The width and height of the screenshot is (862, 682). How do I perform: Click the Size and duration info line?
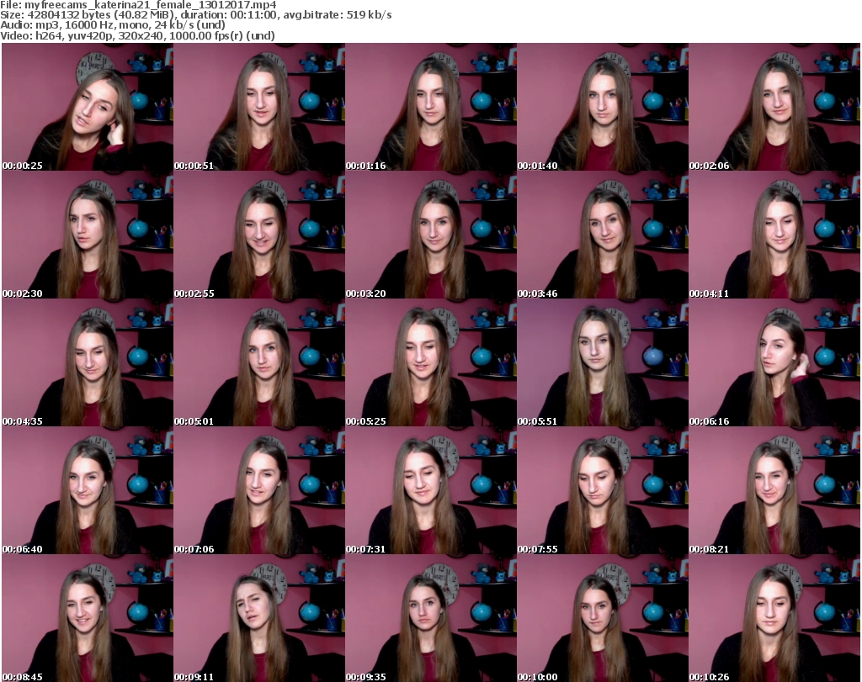coord(195,15)
